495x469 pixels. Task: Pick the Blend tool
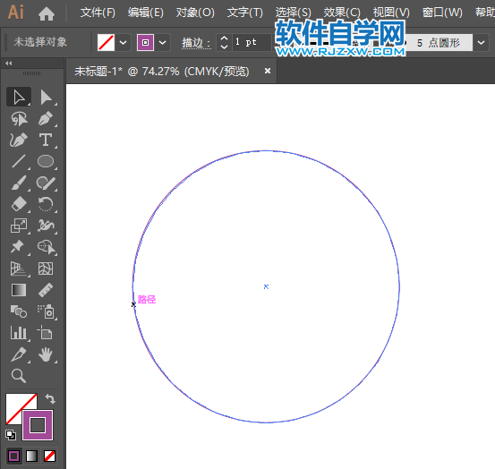click(x=19, y=311)
